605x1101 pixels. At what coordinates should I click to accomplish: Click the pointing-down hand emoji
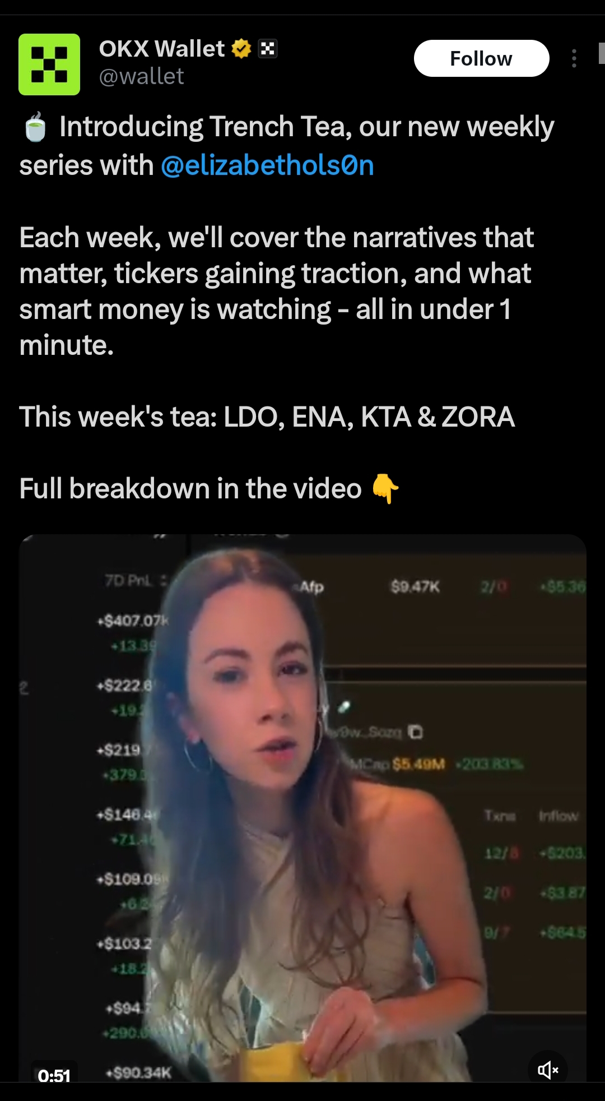(x=385, y=488)
